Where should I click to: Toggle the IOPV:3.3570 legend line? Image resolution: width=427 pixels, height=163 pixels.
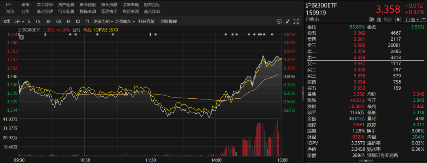pos(106,30)
